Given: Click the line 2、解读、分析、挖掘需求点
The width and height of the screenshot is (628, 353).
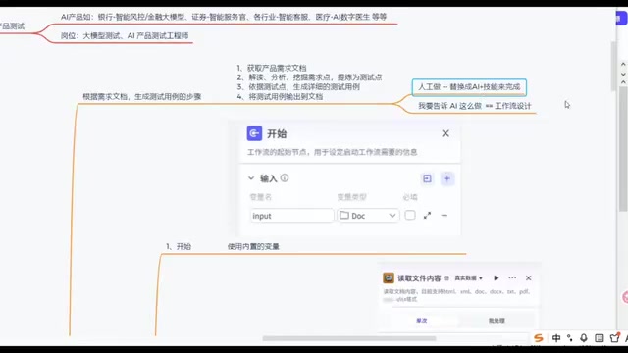Looking at the screenshot, I should tap(309, 77).
